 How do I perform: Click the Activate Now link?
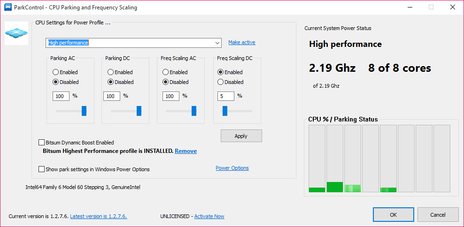(209, 216)
